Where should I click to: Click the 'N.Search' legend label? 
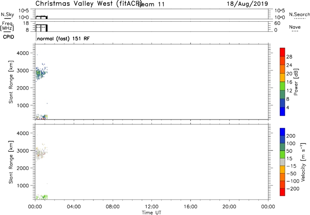click(299, 14)
